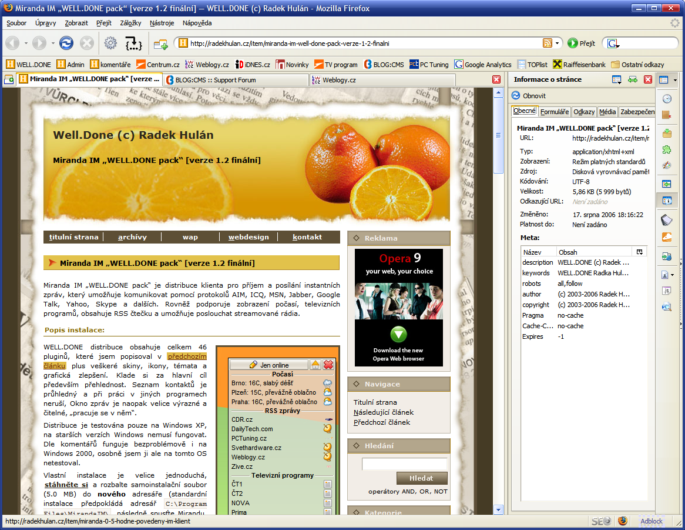
Task: Open the Extensions puzzle-piece icon
Action: tap(667, 149)
